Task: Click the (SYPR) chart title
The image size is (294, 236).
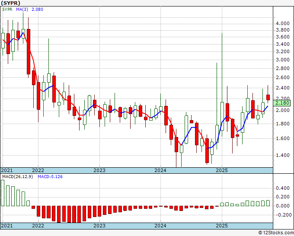Action: [11, 3]
